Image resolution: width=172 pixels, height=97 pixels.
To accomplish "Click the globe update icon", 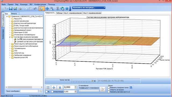I will 62,9.
